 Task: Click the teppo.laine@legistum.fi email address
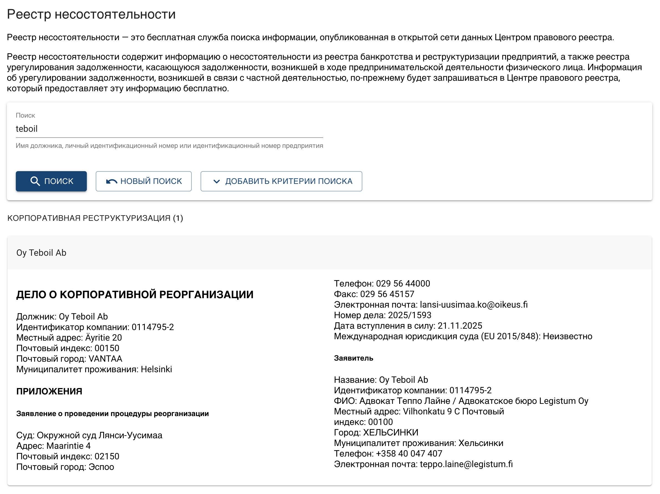click(x=466, y=464)
